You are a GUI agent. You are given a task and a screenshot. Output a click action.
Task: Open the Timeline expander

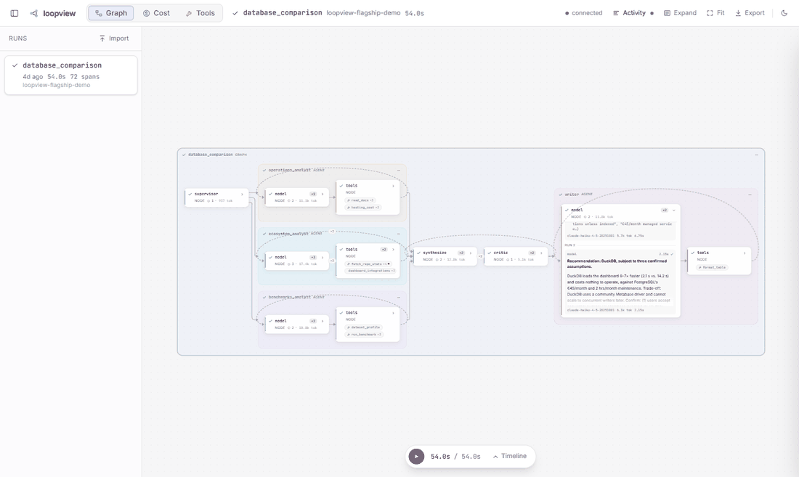(x=510, y=456)
